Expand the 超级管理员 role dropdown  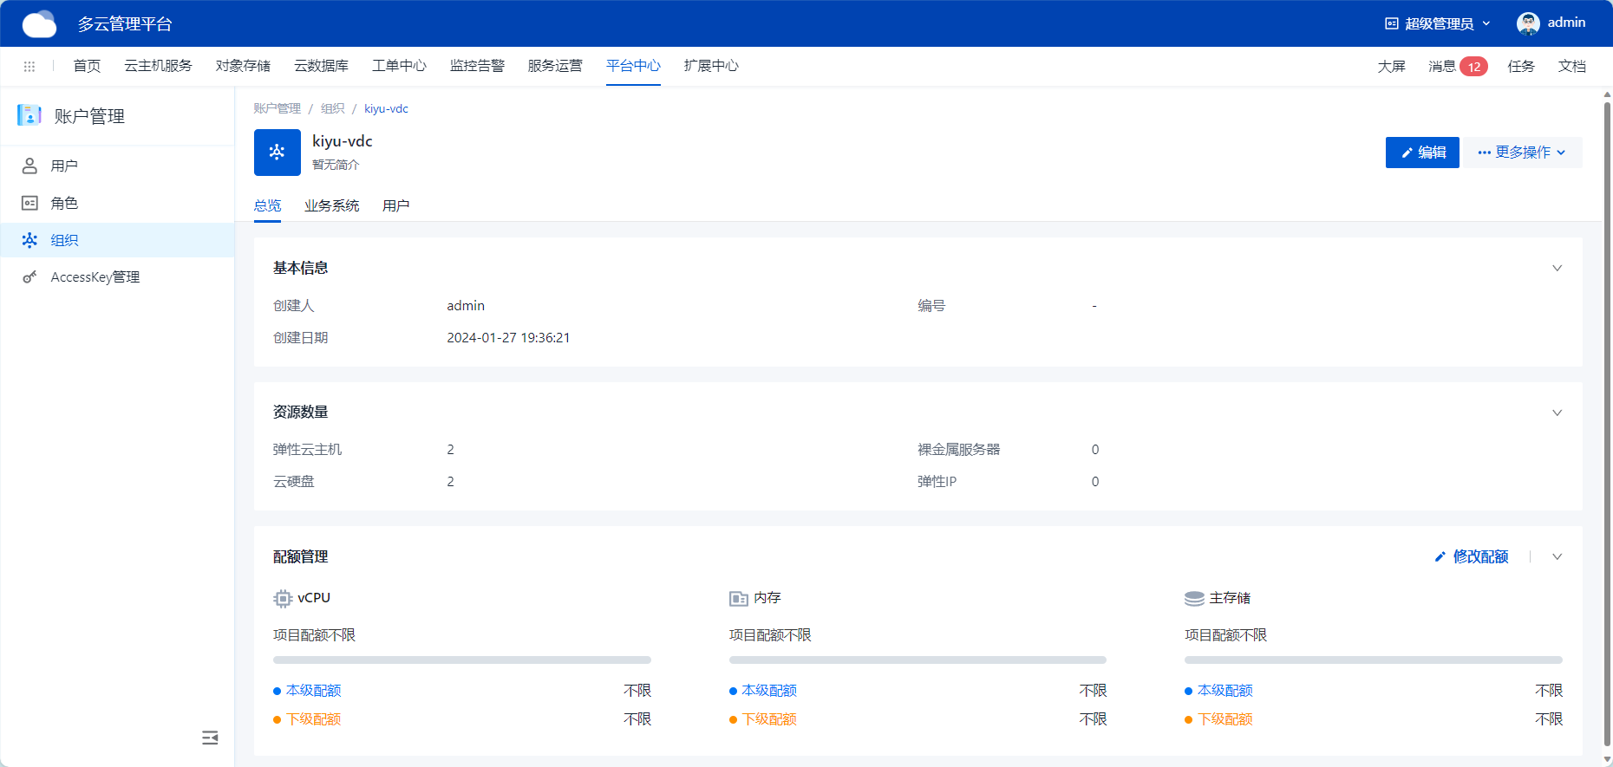click(x=1438, y=23)
